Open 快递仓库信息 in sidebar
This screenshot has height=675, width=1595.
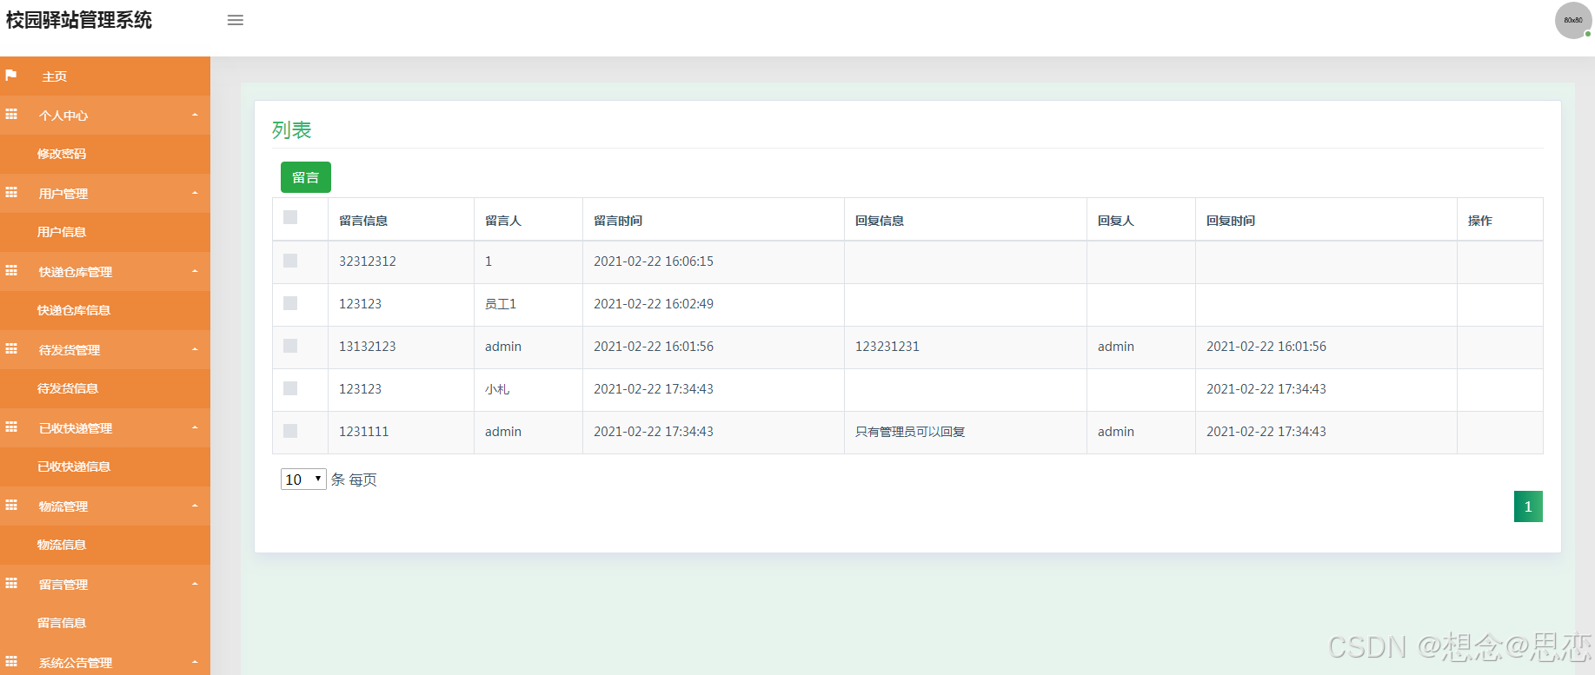pyautogui.click(x=74, y=310)
